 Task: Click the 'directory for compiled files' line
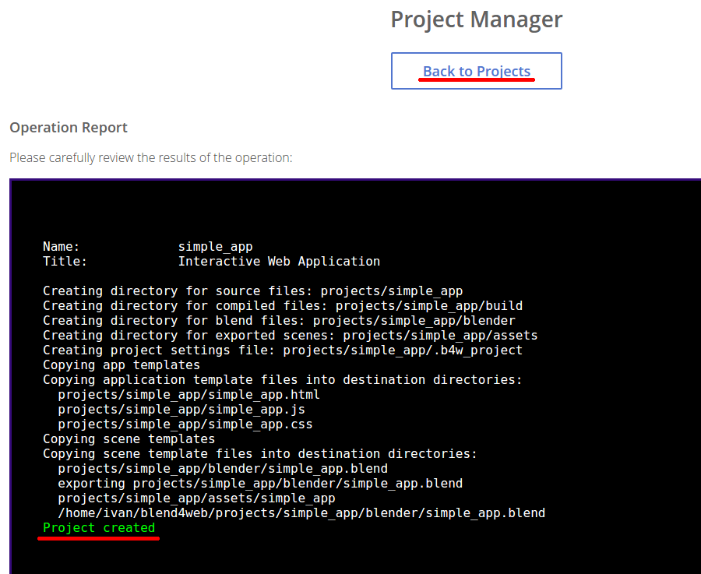pyautogui.click(x=283, y=306)
